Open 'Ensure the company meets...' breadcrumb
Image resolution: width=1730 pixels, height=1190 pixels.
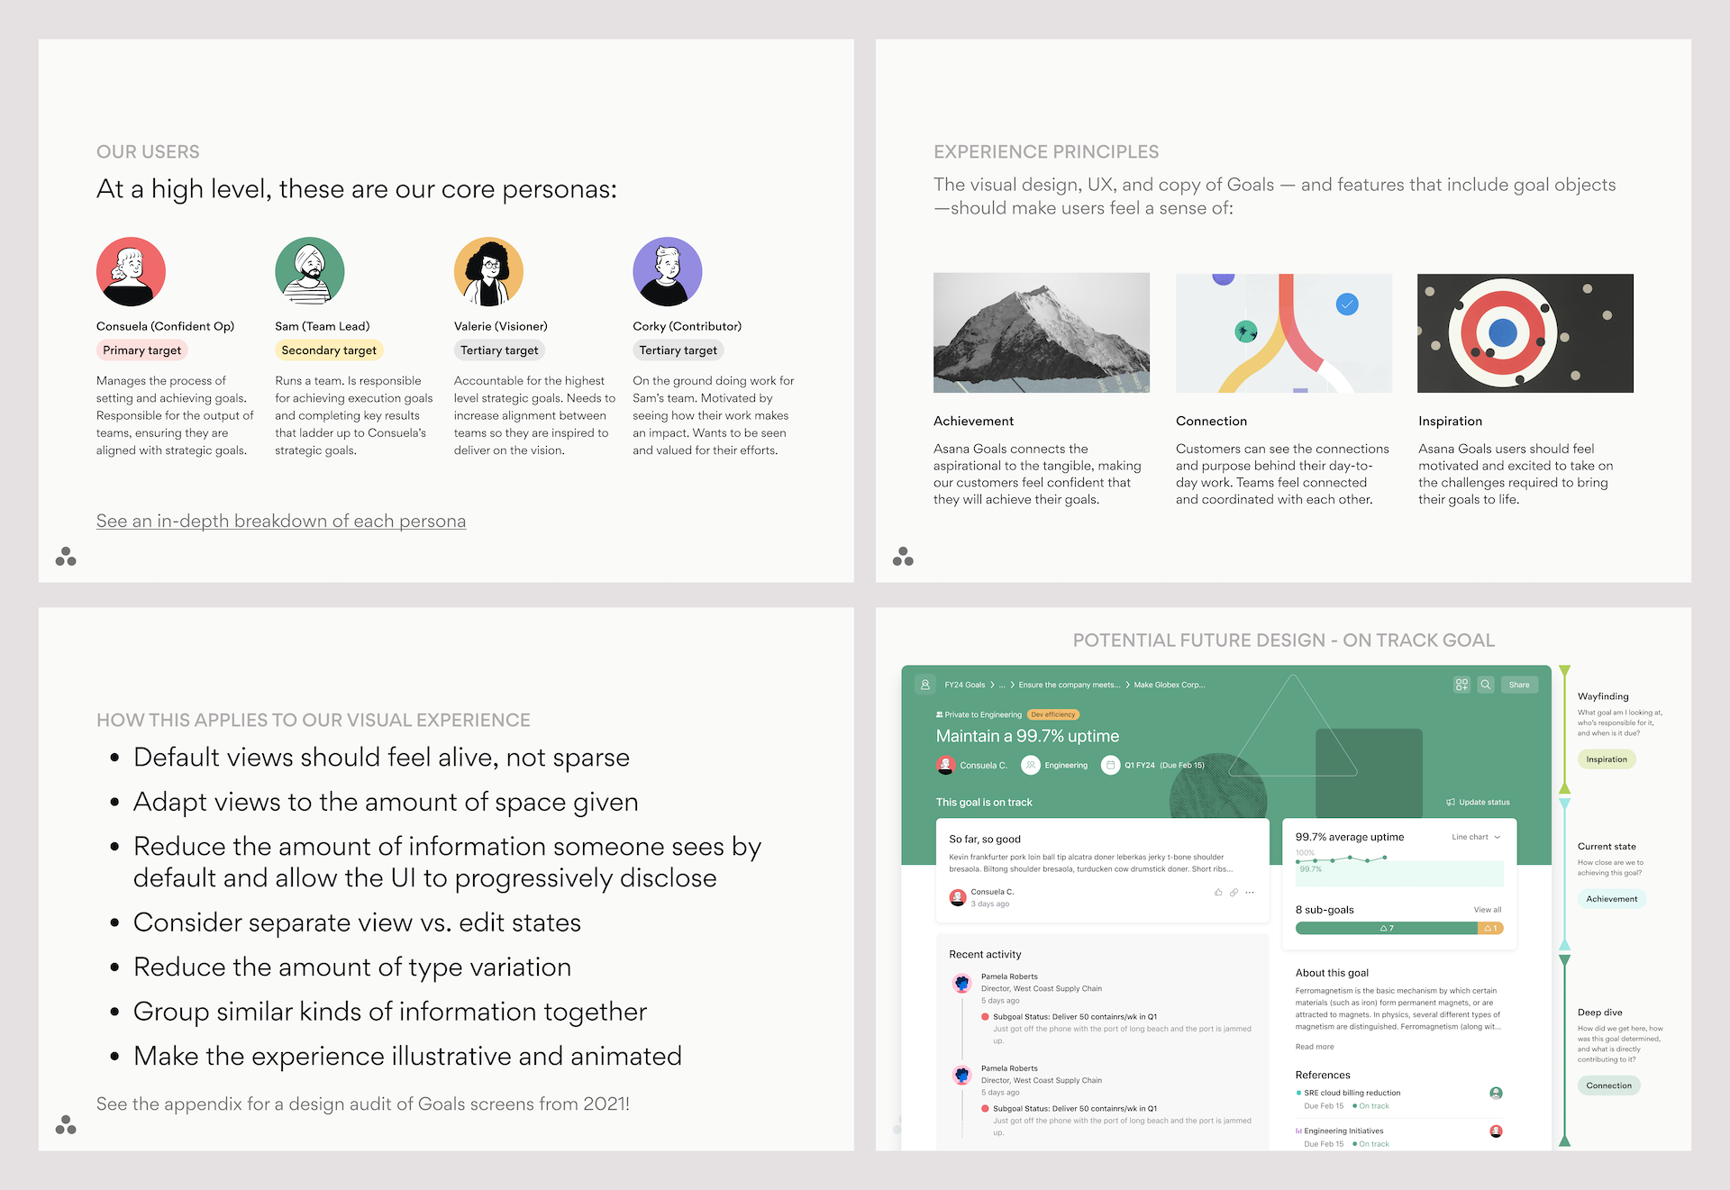point(1070,685)
